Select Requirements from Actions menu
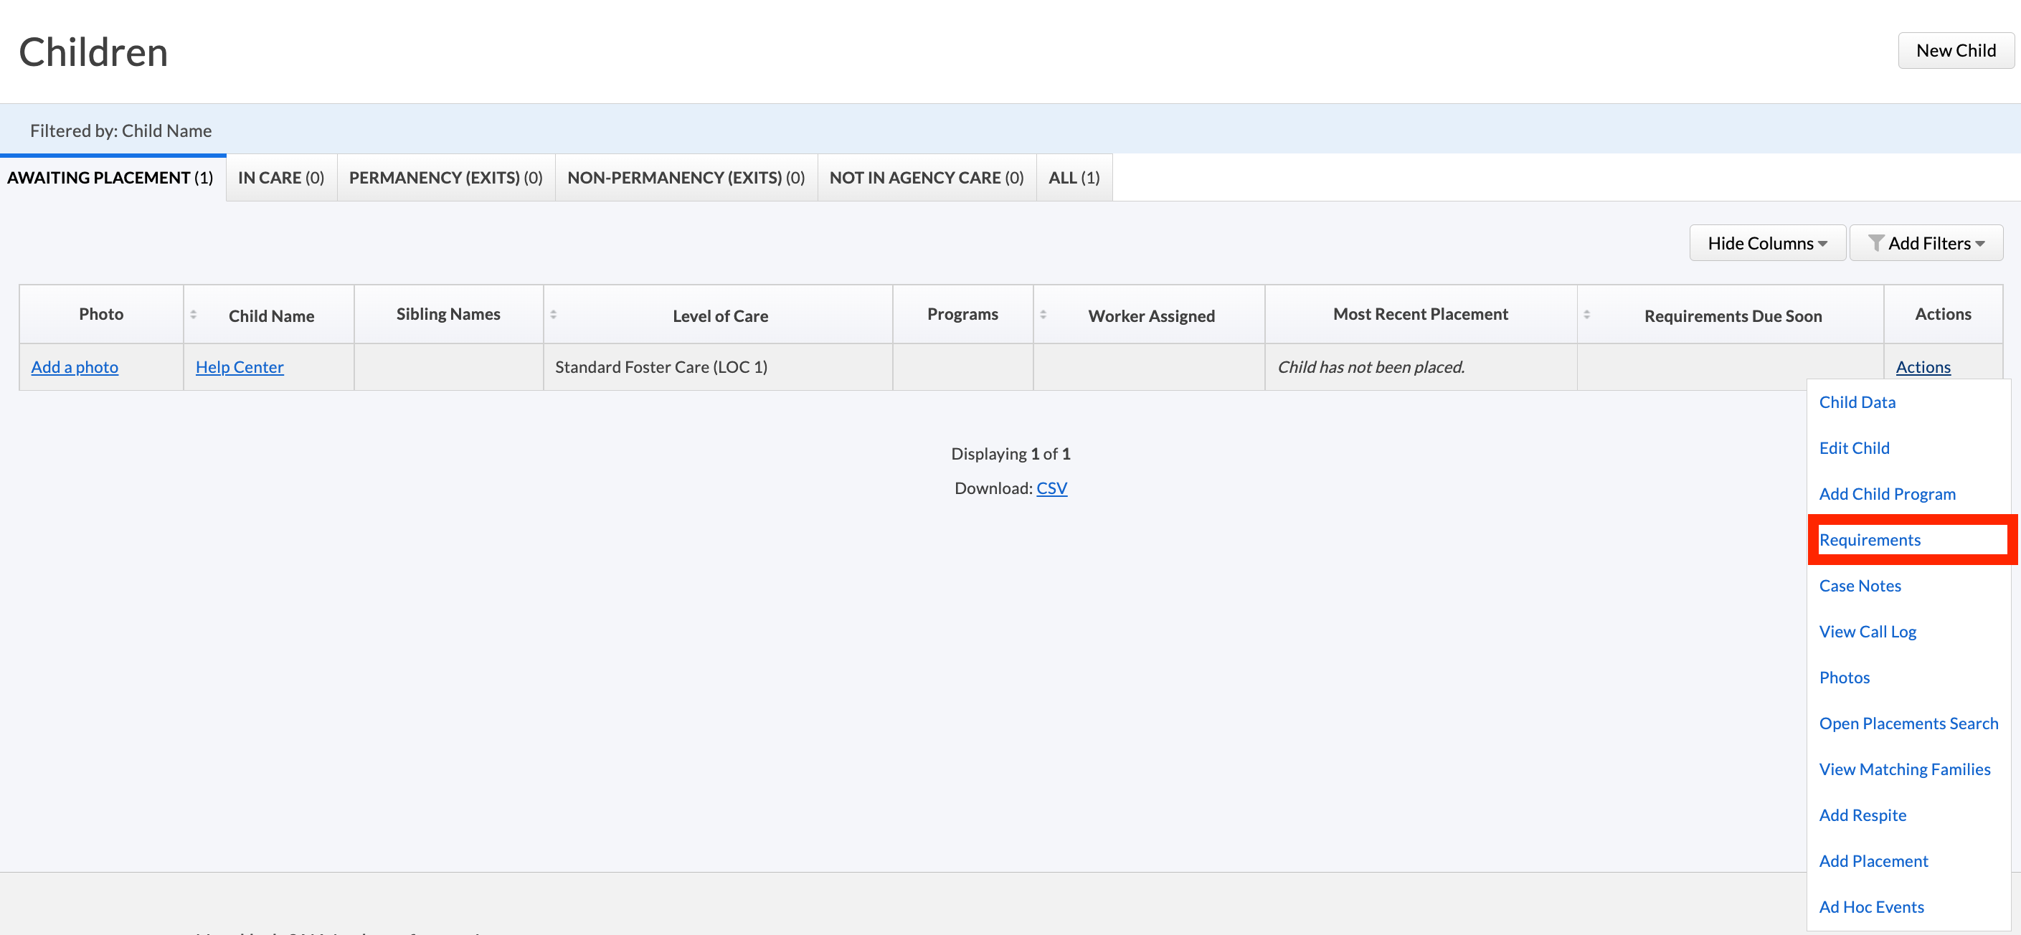The image size is (2021, 935). [1870, 540]
